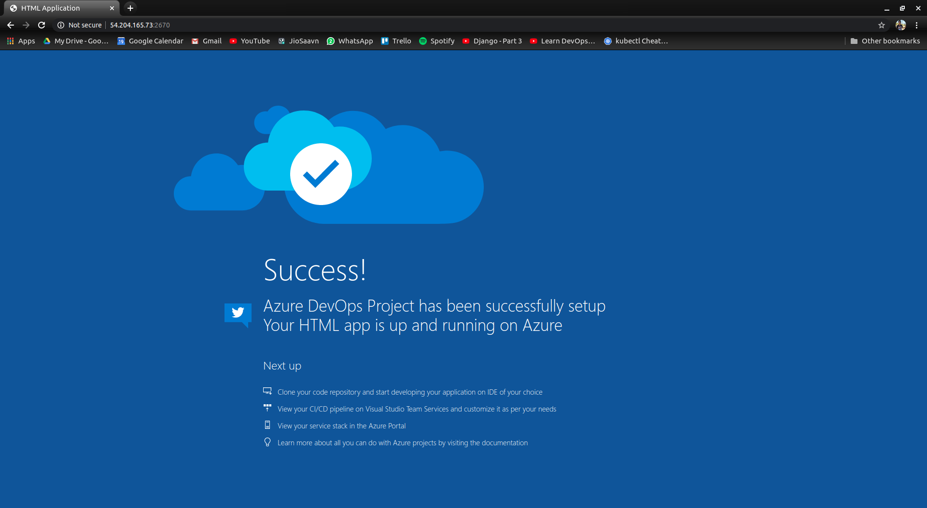927x508 pixels.
Task: Open the YouTube bookmark
Action: [250, 41]
